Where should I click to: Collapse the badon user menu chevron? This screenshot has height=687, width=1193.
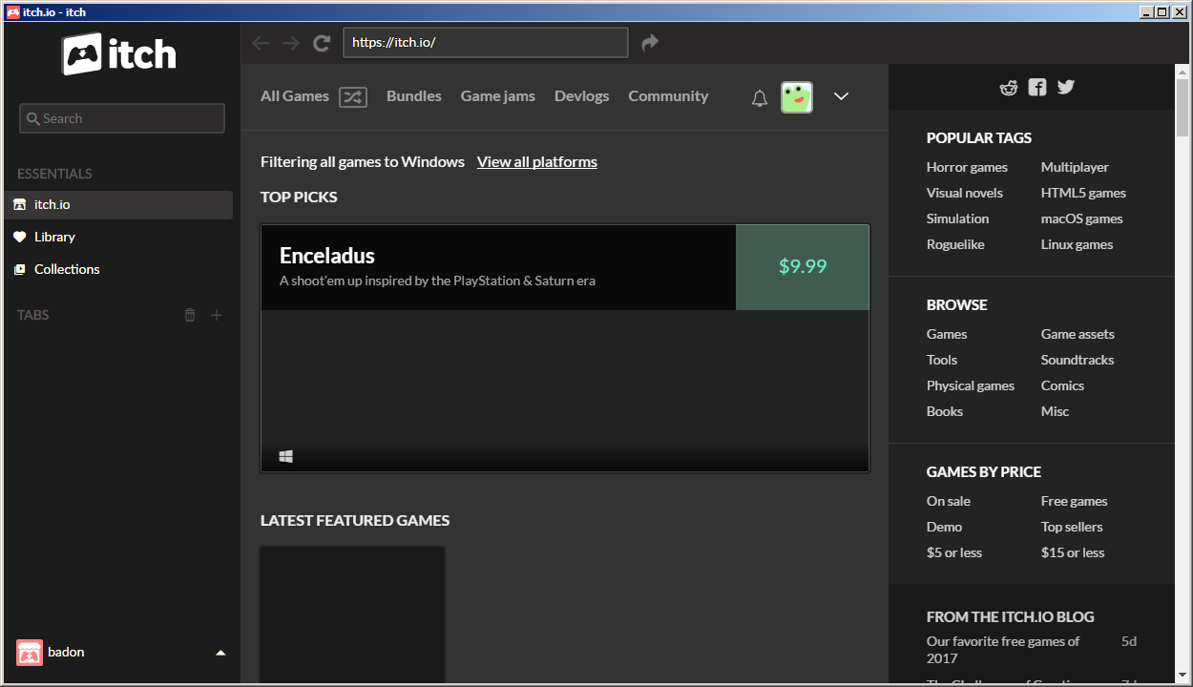point(220,652)
